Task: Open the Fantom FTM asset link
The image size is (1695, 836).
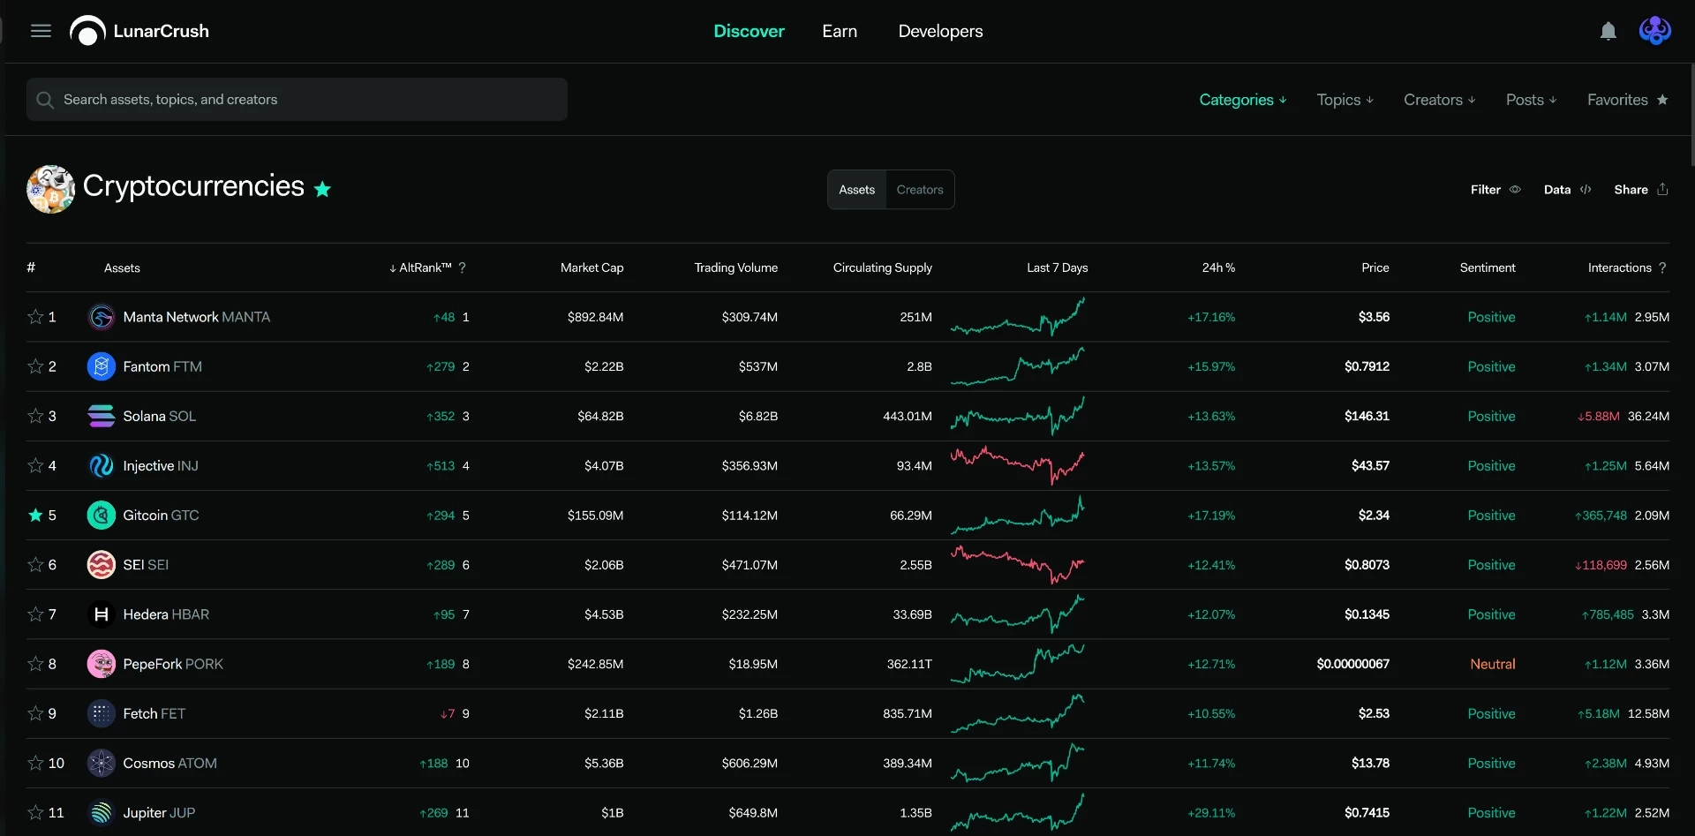Action: tap(162, 366)
